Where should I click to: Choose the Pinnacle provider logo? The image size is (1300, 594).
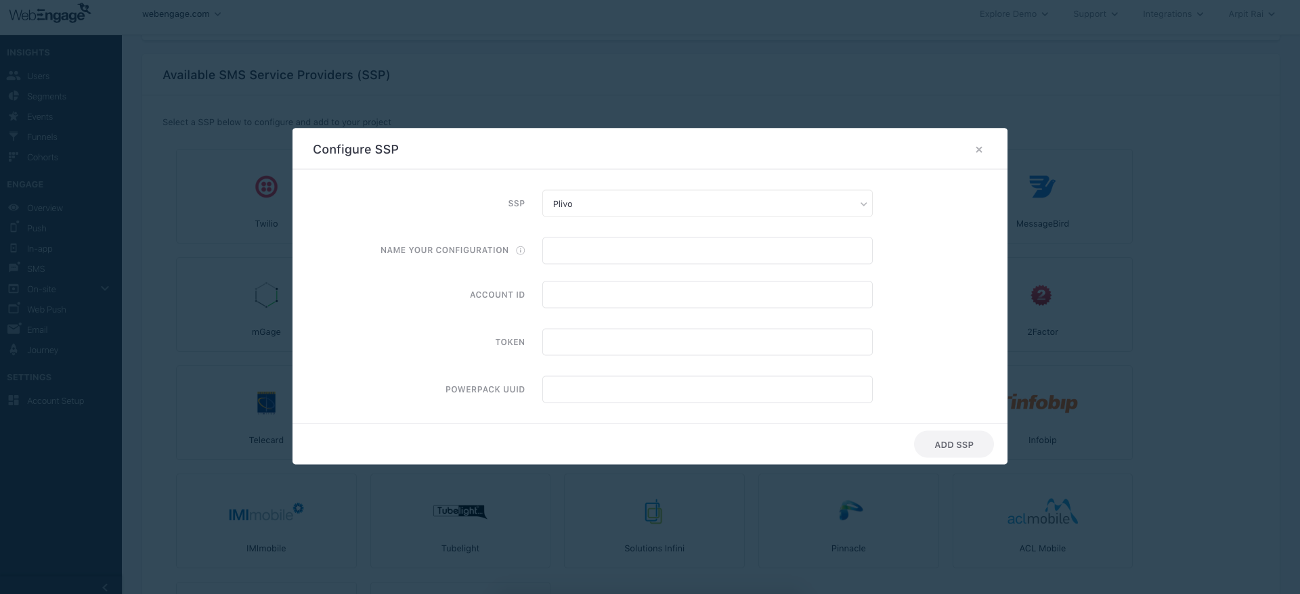[x=850, y=511]
